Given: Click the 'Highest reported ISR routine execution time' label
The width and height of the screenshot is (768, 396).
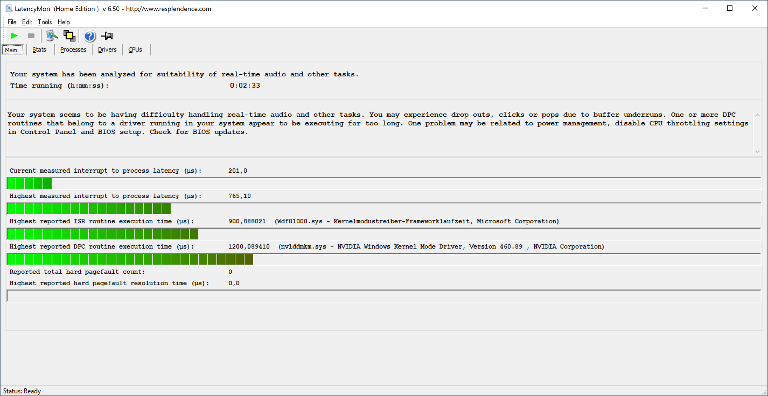Looking at the screenshot, I should 102,221.
